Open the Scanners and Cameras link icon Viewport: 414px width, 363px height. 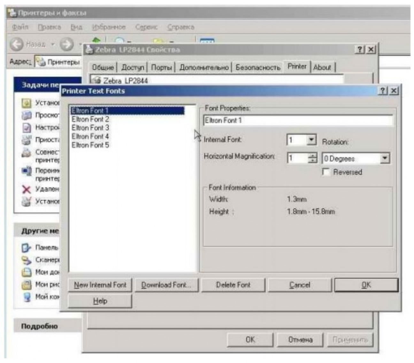(x=26, y=260)
